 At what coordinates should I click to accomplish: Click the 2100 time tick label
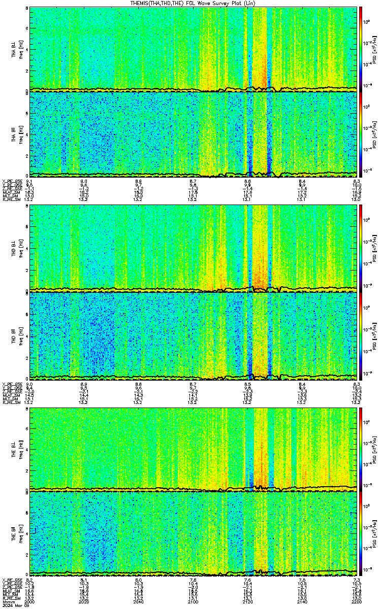[194, 602]
